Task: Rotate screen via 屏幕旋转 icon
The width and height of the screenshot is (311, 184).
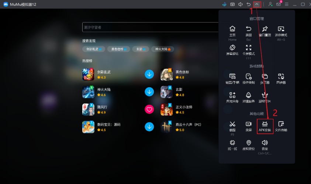Action: [232, 47]
